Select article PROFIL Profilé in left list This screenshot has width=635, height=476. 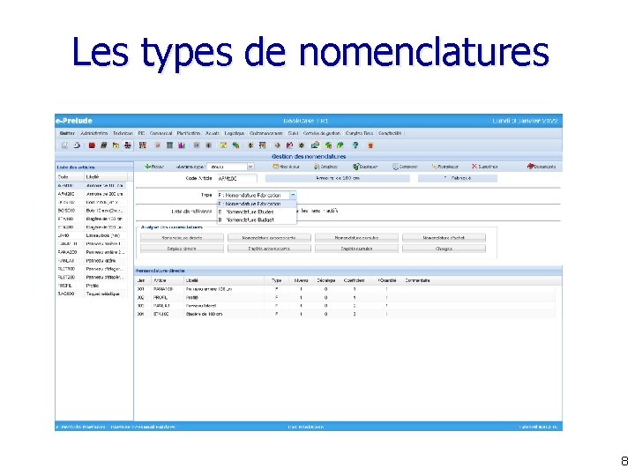91,286
